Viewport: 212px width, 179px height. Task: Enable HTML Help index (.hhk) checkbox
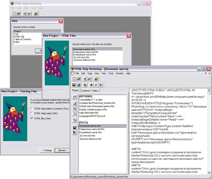(x=32, y=113)
